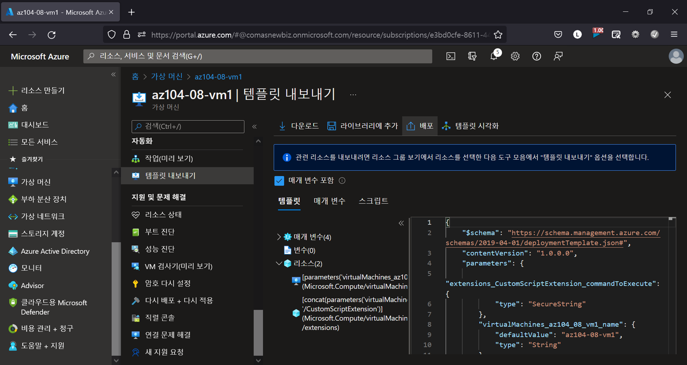Open more options ellipsis beside title
The image size is (687, 365).
(x=353, y=95)
